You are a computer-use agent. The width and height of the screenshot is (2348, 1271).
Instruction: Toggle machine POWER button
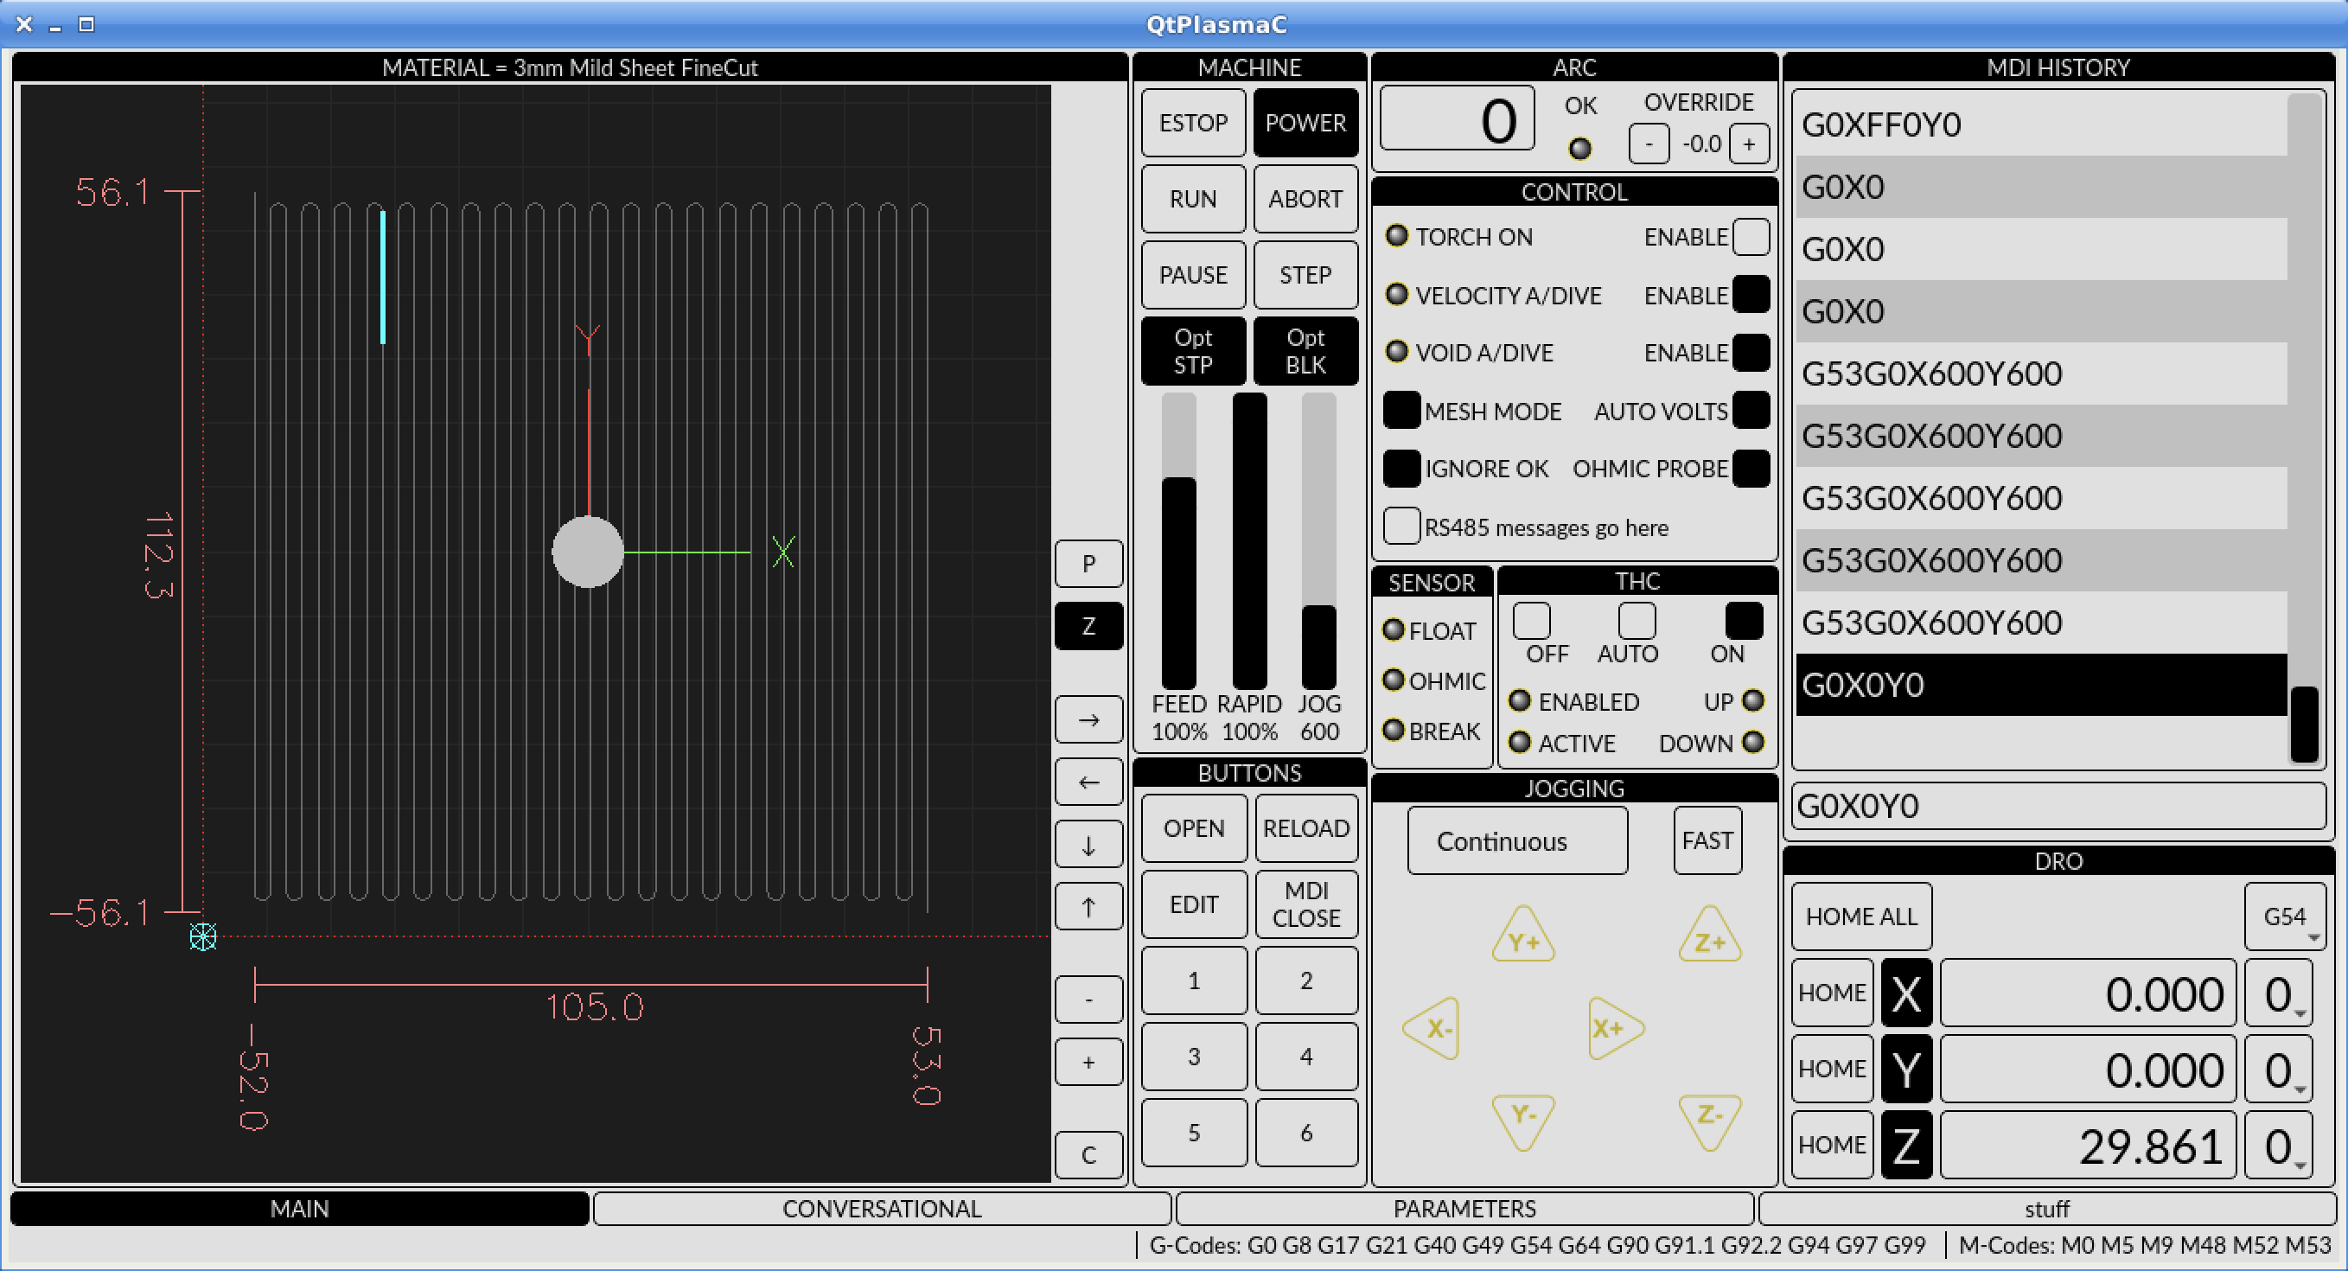pos(1305,123)
